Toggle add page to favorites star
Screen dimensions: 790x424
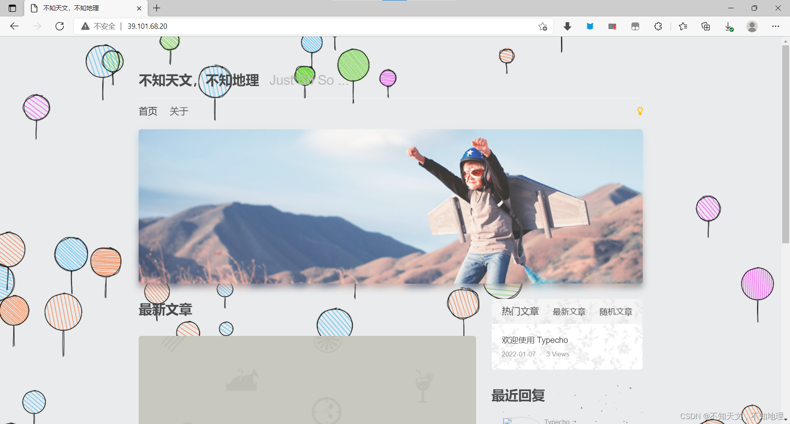coord(542,26)
